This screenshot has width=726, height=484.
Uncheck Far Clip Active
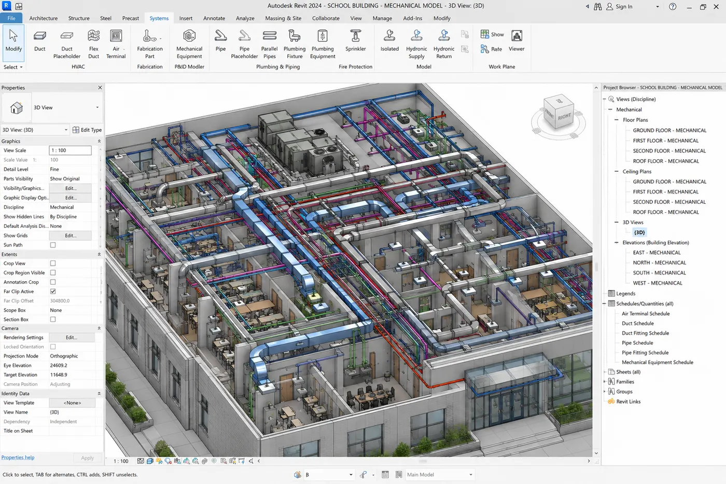click(53, 292)
